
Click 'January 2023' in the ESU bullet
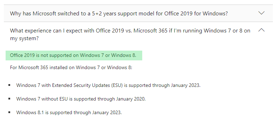tap(186, 85)
